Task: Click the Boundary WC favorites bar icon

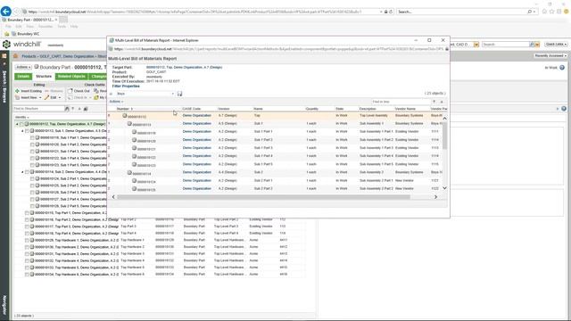Action: [14, 34]
